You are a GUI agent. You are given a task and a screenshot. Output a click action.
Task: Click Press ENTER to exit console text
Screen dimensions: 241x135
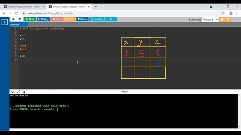coord(33,109)
